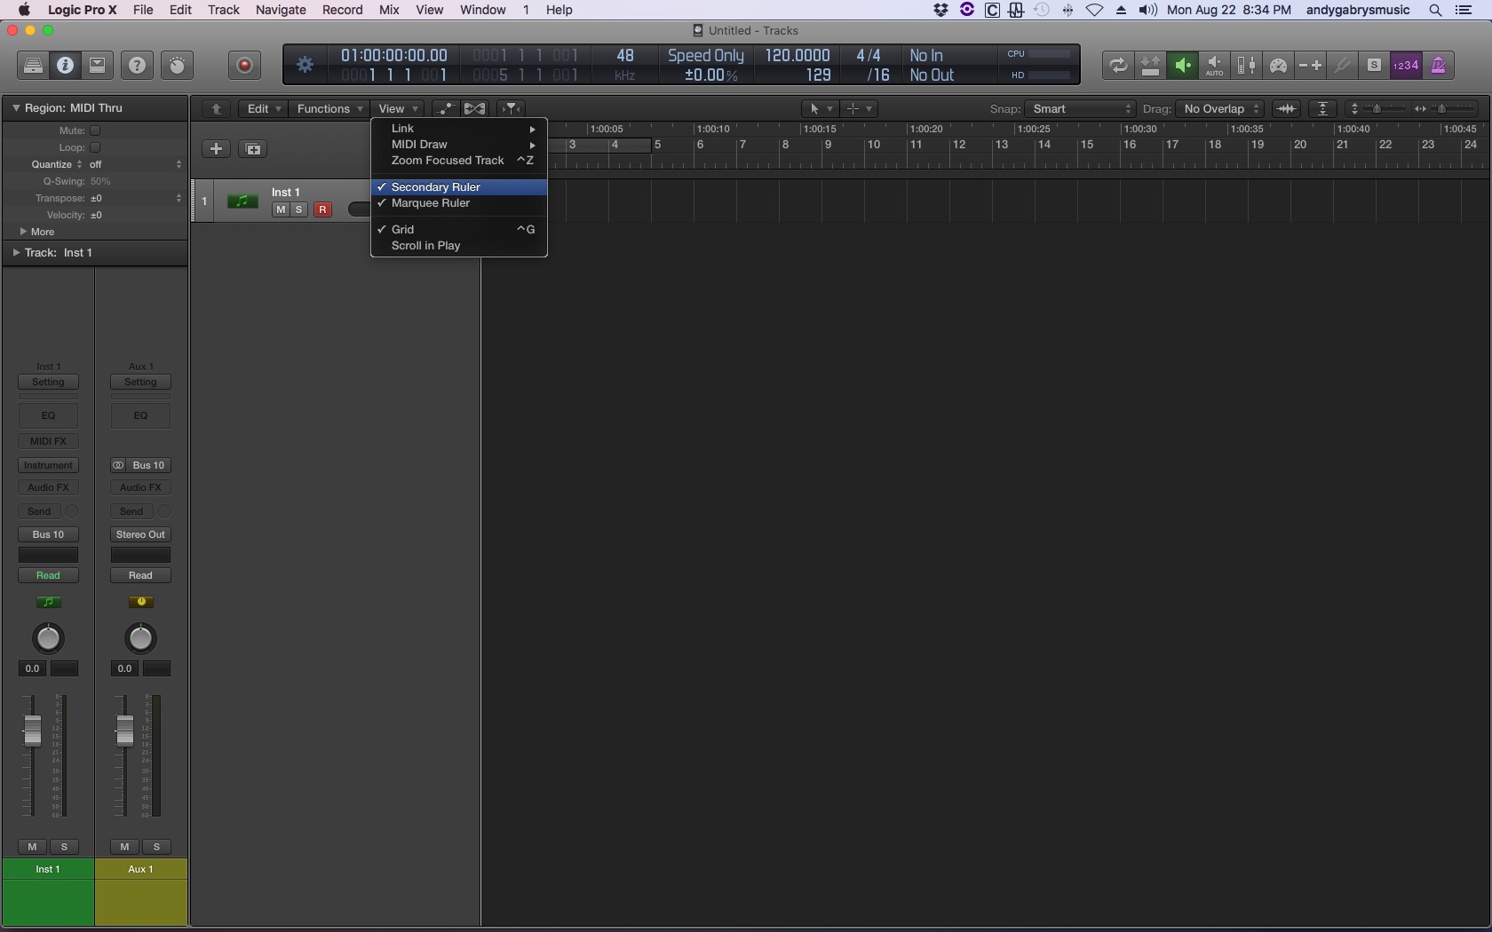
Task: Open the Link submenu
Action: click(x=458, y=129)
